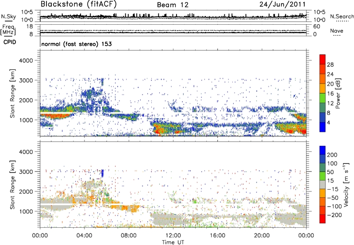The width and height of the screenshot is (354, 245).
Task: Click the 'N.Sky' legend label
Action: (8, 16)
